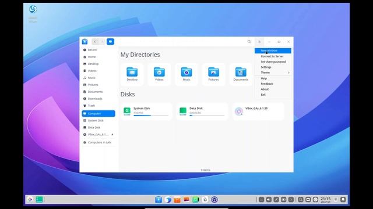Eject the VBox_GAs disc in the sidebar

(112, 134)
